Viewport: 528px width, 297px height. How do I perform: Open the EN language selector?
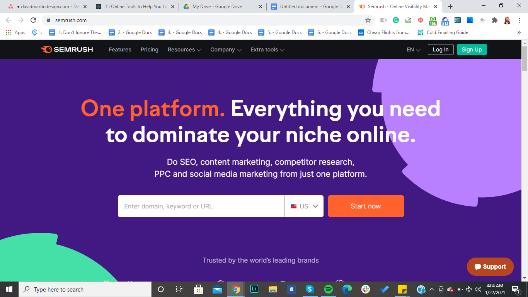[x=414, y=49]
